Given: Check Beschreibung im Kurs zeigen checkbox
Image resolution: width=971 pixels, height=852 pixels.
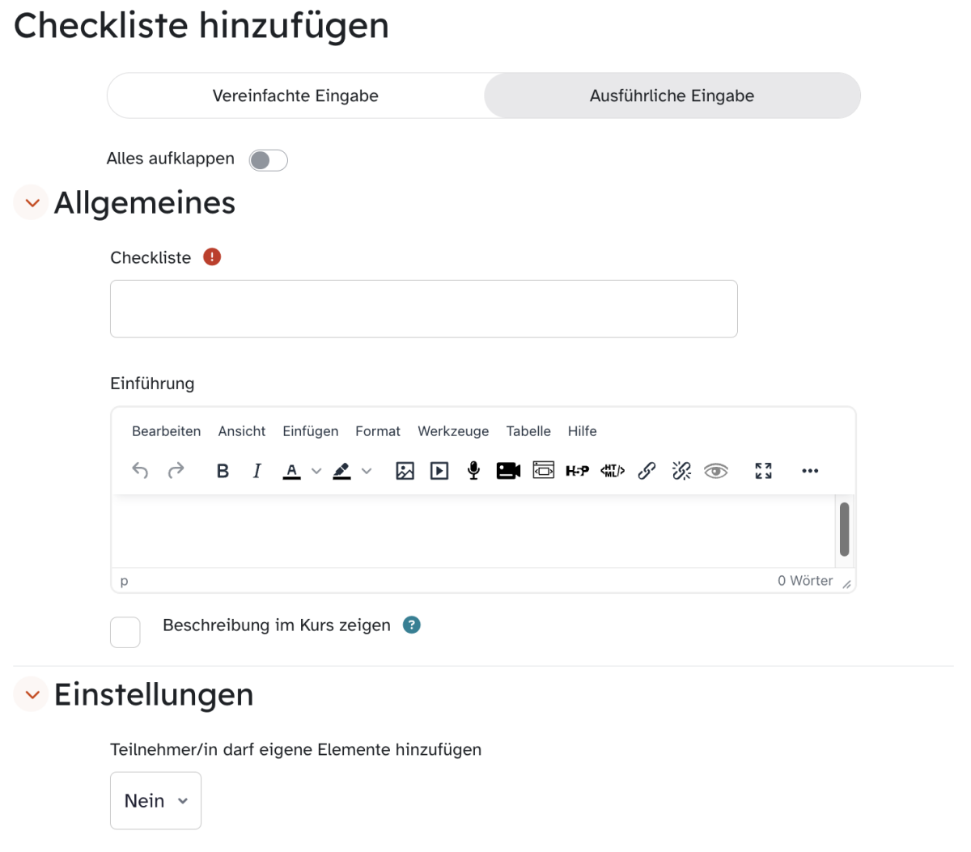Looking at the screenshot, I should point(125,632).
